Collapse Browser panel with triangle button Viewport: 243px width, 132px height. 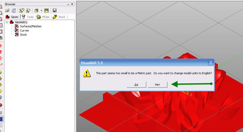point(68,4)
